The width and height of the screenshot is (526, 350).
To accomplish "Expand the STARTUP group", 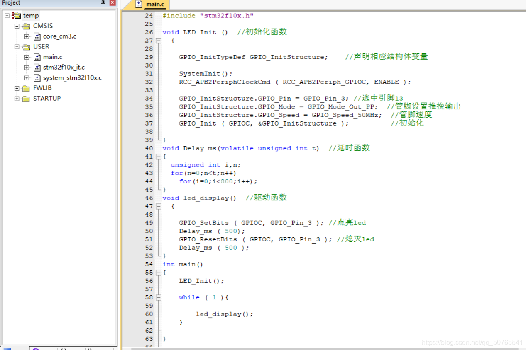I will click(17, 99).
